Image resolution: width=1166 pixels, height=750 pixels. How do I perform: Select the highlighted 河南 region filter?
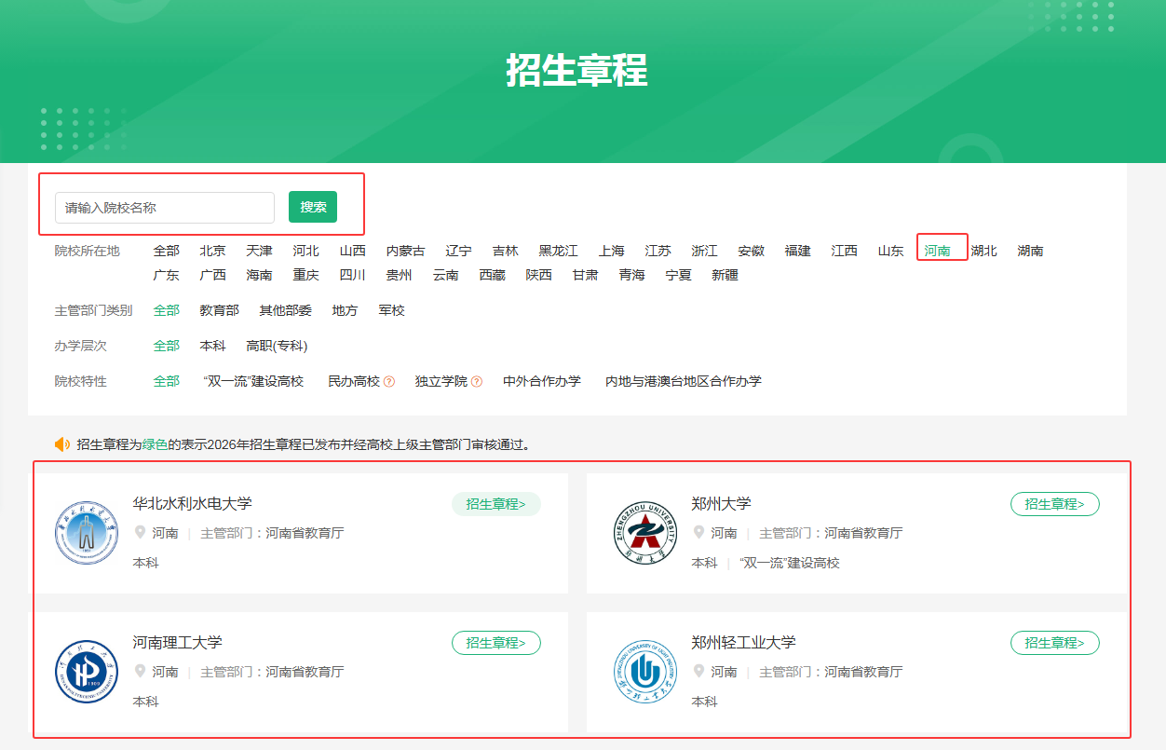coord(938,251)
